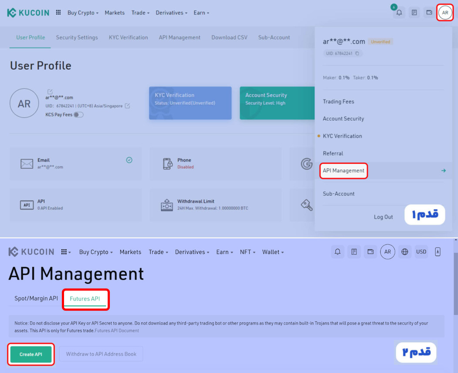Open the blue KYC Verification status card

pos(190,103)
